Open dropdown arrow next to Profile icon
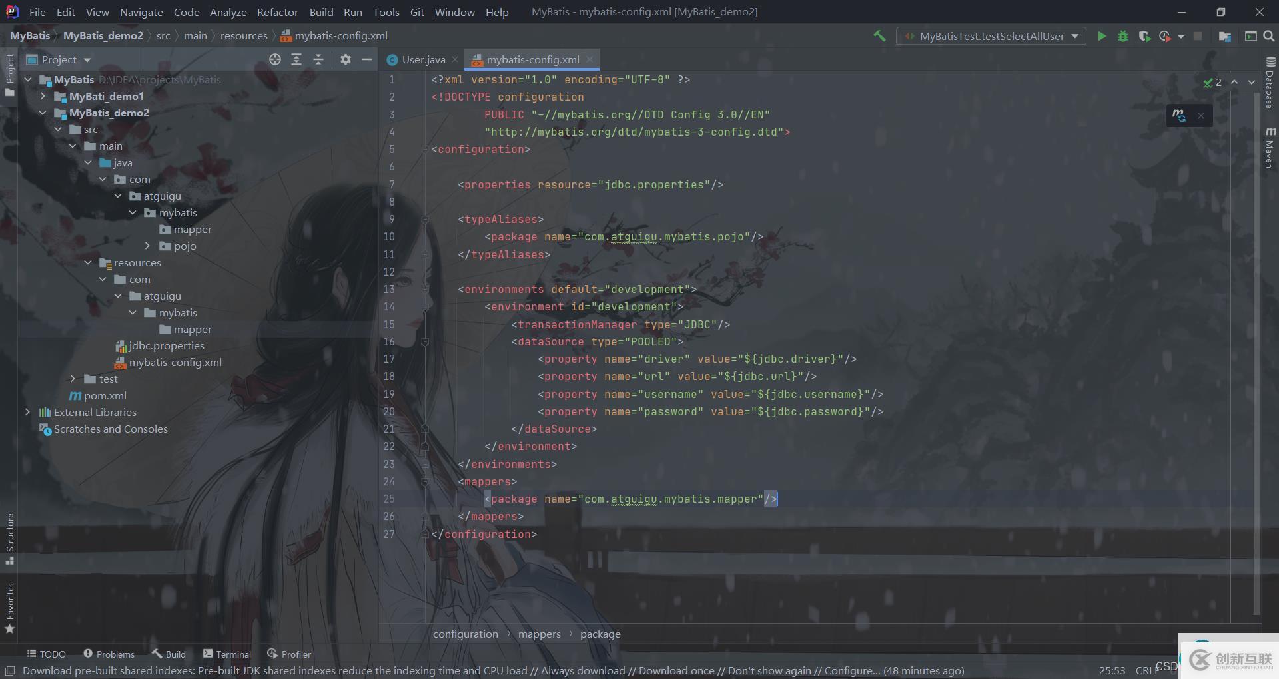Screen dimensions: 1279x679 pyautogui.click(x=1180, y=37)
